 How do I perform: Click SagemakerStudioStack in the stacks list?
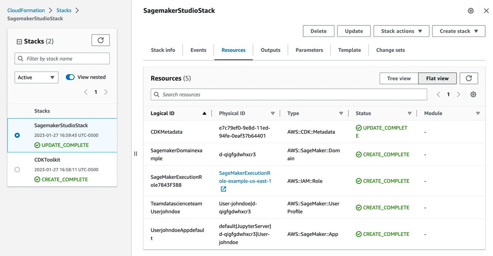click(61, 126)
